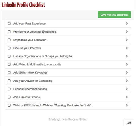Expand the Add your Past Experience chevron
This screenshot has width=136, height=126.
(127, 24)
